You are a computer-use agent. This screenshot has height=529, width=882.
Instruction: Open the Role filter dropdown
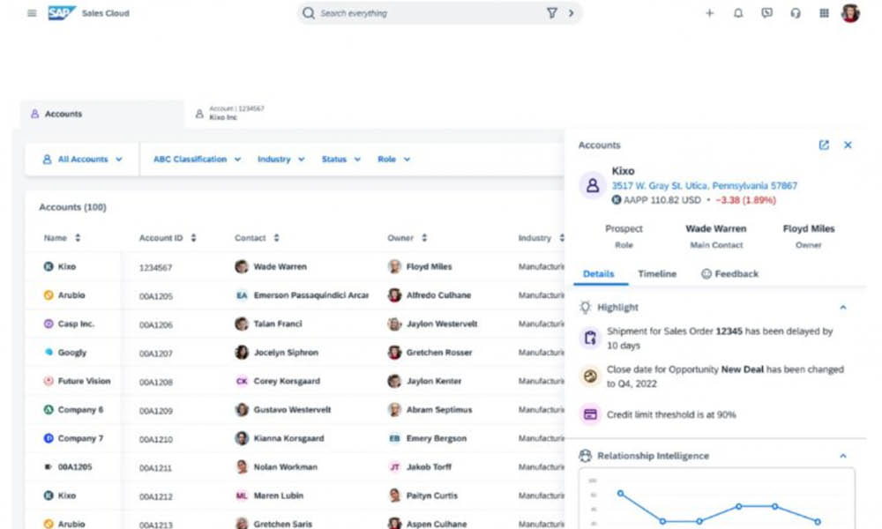click(x=393, y=159)
